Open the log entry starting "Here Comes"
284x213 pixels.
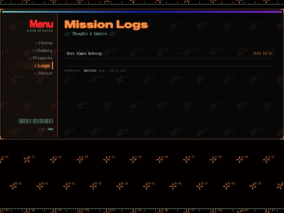(x=169, y=54)
